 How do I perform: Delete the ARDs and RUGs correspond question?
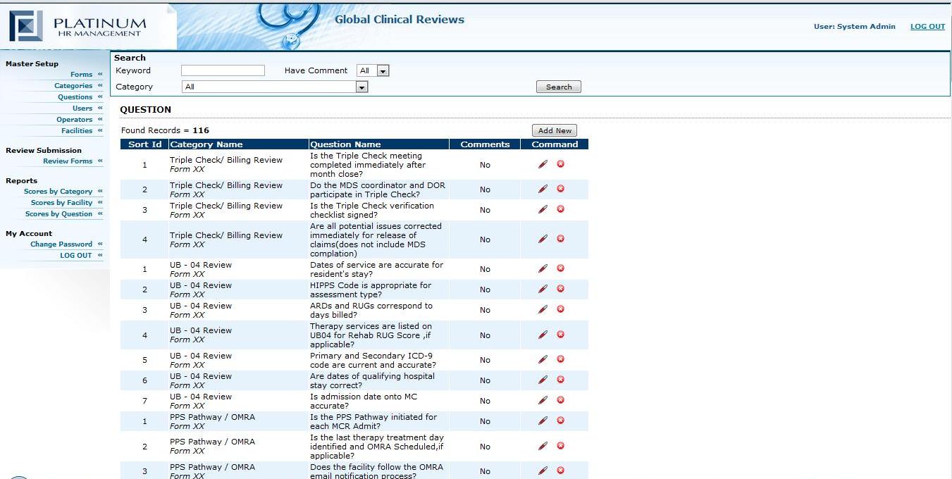pos(561,309)
